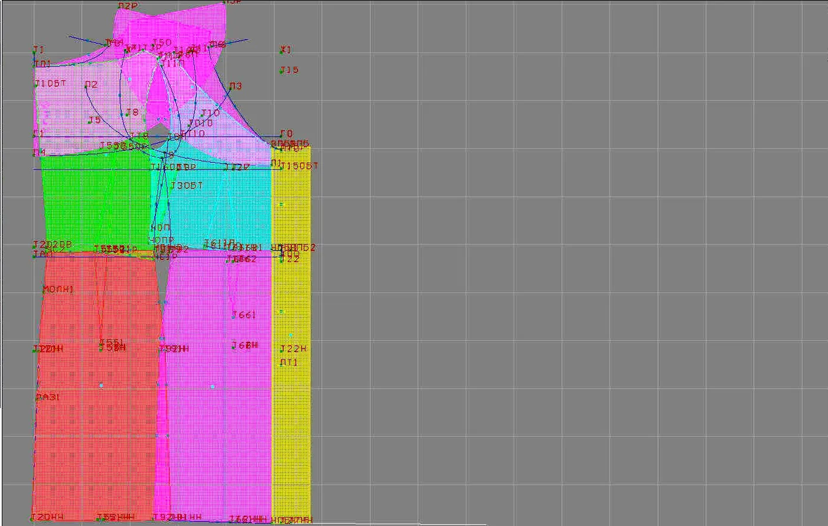This screenshot has height=526, width=828.
Task: Select the point labeled ТТ8
Action: (x=139, y=136)
